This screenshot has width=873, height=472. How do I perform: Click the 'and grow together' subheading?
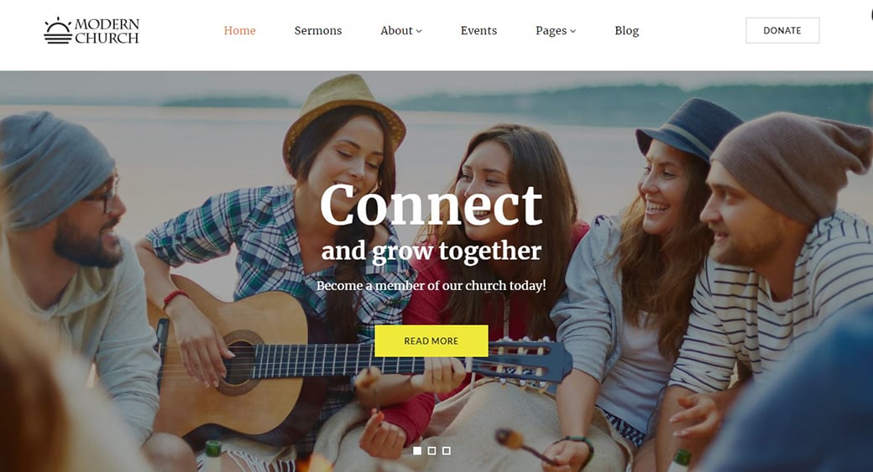click(x=431, y=252)
